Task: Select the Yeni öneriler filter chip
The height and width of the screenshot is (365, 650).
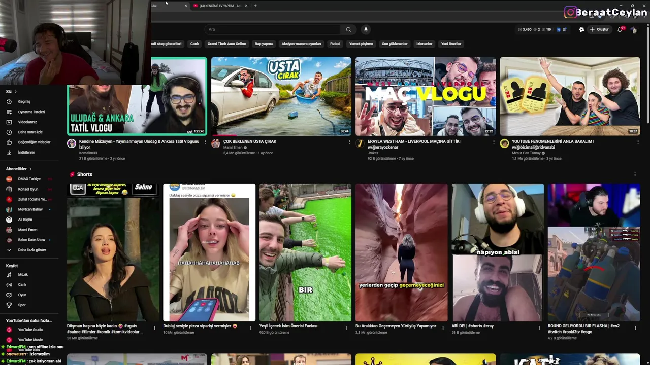Action: tap(451, 44)
